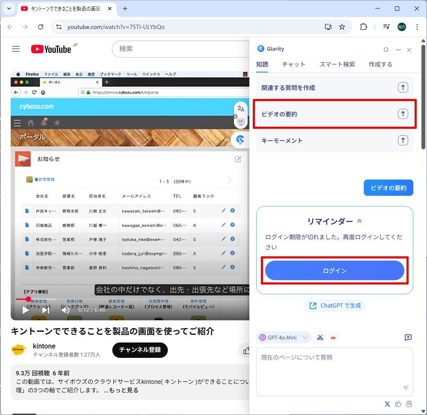Open the Chrome three-dot menu

417,26
